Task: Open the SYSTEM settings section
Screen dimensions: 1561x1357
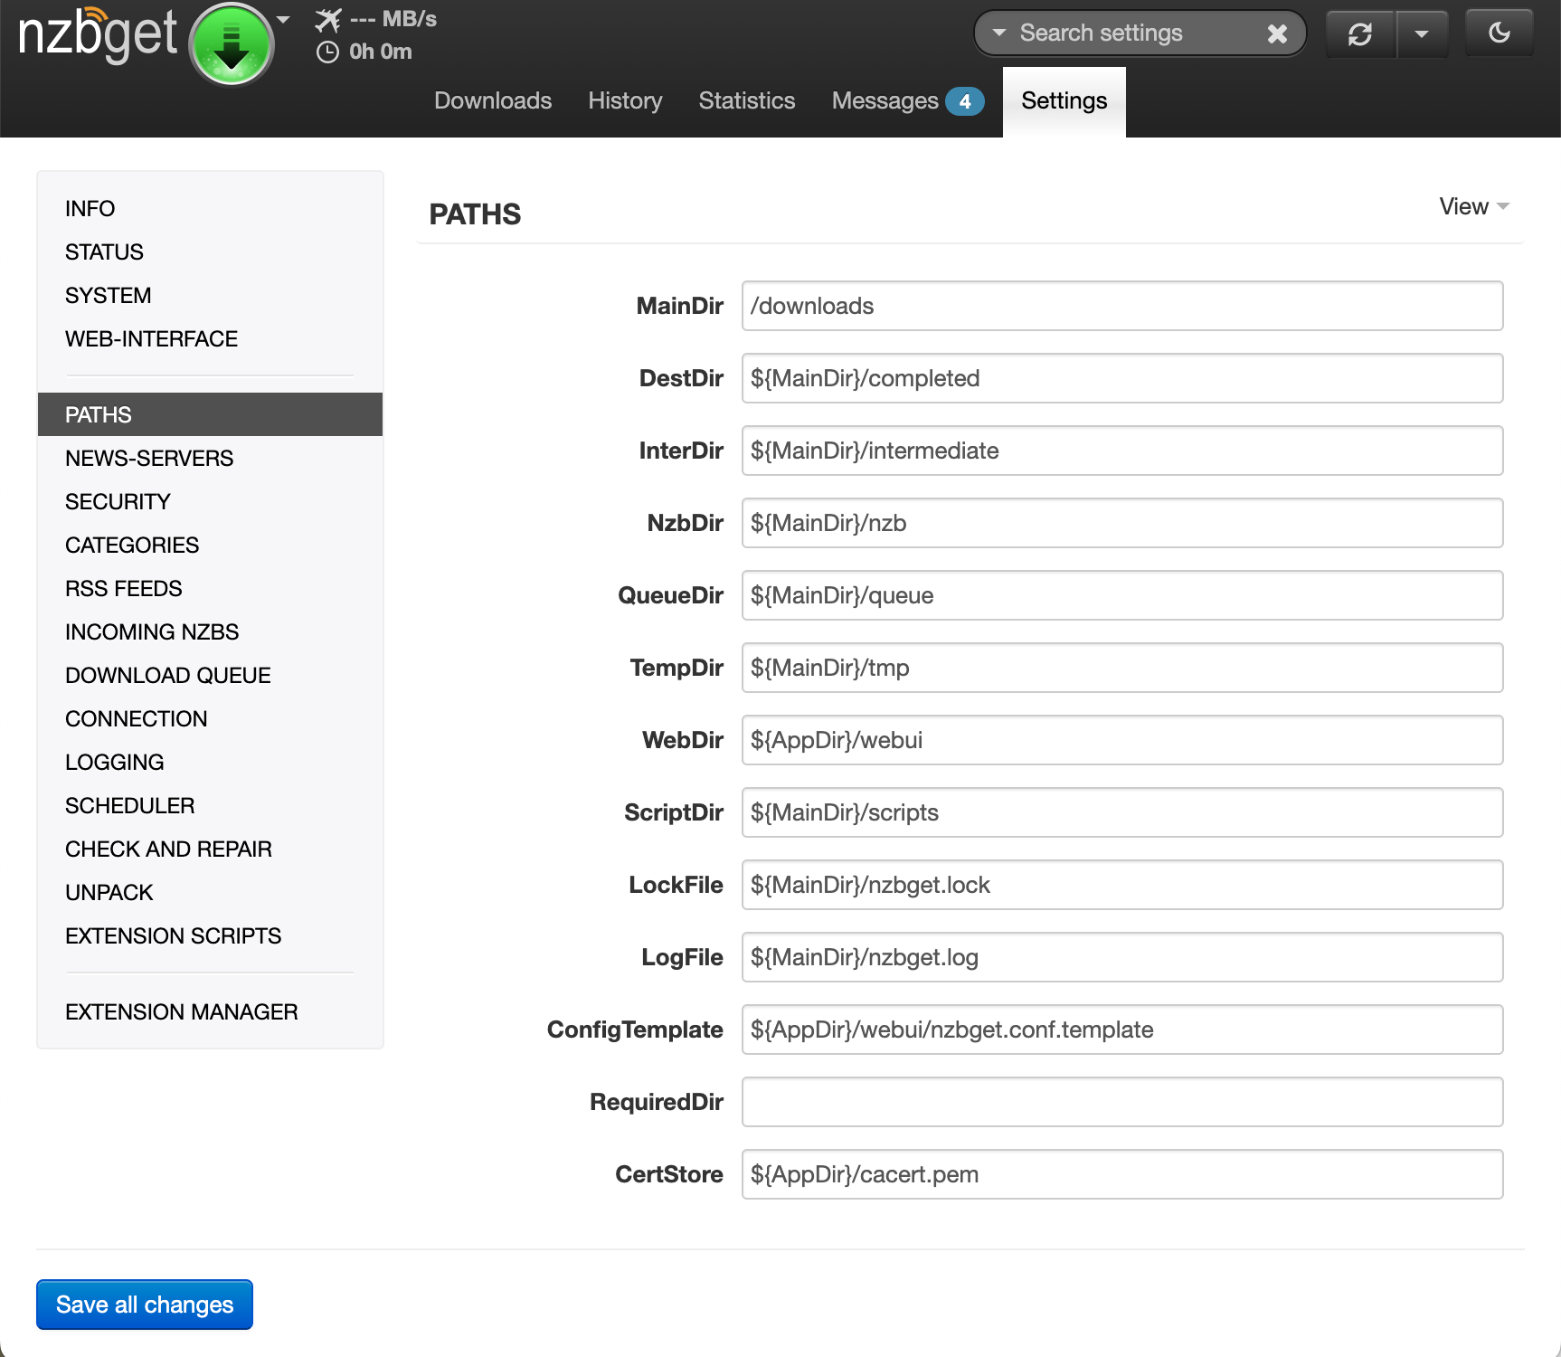Action: [210, 295]
